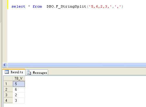Image resolution: width=146 pixels, height=107 pixels.
Task: Select row header 1 in results
Action: 8,84
